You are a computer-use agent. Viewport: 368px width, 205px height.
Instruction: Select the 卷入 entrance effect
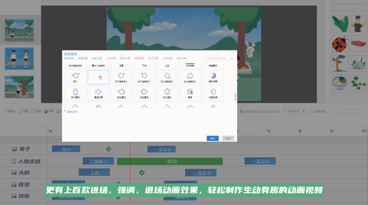click(76, 77)
